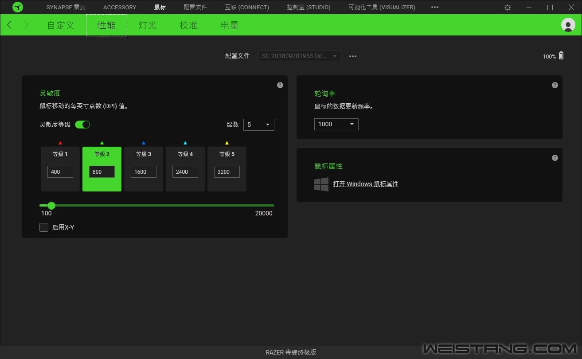Click the battery status icon
Viewport: 582px width, 359px height.
[561, 56]
